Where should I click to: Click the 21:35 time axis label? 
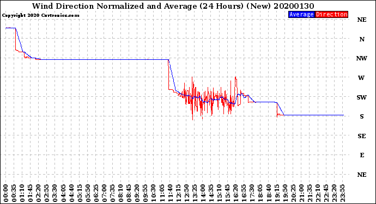click(310, 193)
